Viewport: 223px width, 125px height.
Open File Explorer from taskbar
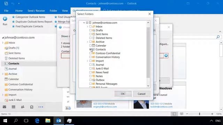(48, 120)
